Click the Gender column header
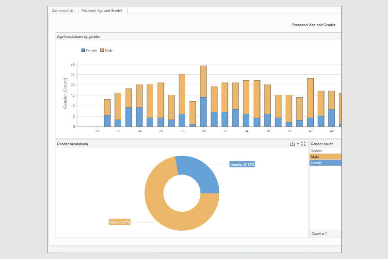Image resolution: width=388 pixels, height=259 pixels. tap(316, 151)
